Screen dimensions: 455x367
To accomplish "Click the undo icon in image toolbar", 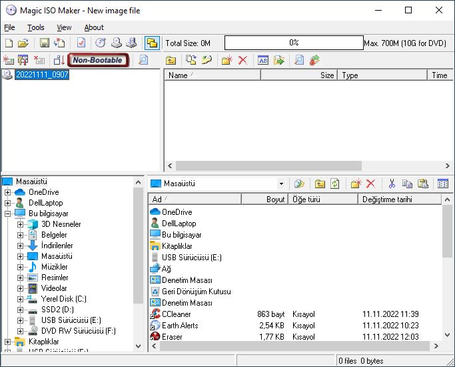I will (x=207, y=60).
